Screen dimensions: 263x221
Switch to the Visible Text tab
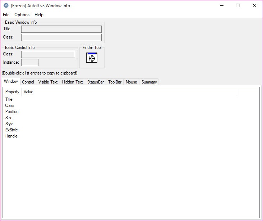(48, 82)
